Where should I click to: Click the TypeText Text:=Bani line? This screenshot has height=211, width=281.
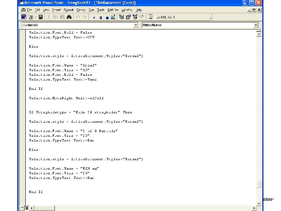[63, 79]
